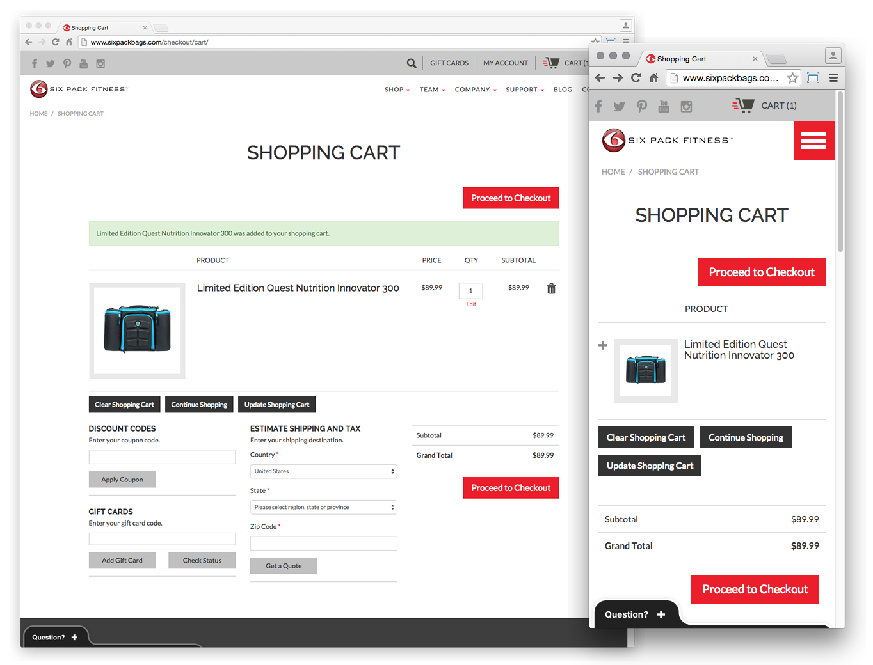Screen dimensions: 873x665
Task: Click YouTube icon in large browser window
Action: [83, 63]
